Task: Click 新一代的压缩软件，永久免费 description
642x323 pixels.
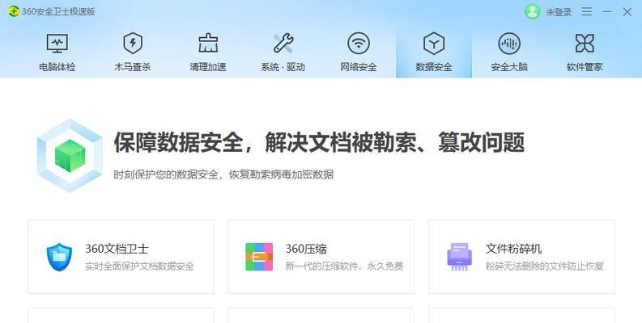Action: 344,266
